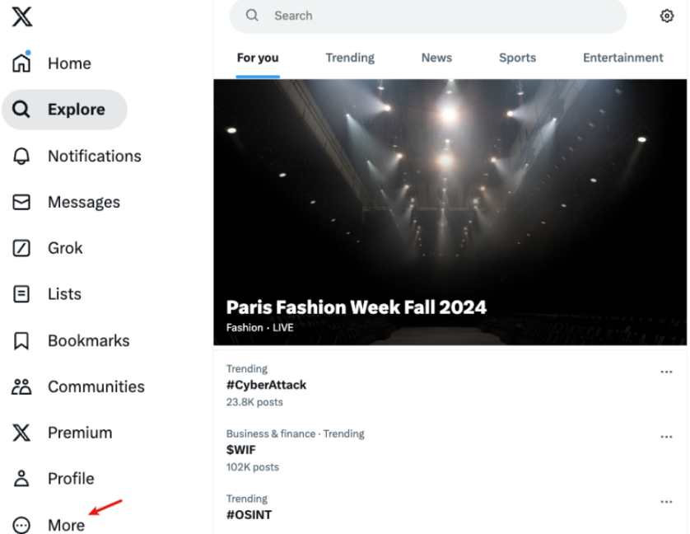The width and height of the screenshot is (690, 534).
Task: Select the News tab
Action: point(436,58)
